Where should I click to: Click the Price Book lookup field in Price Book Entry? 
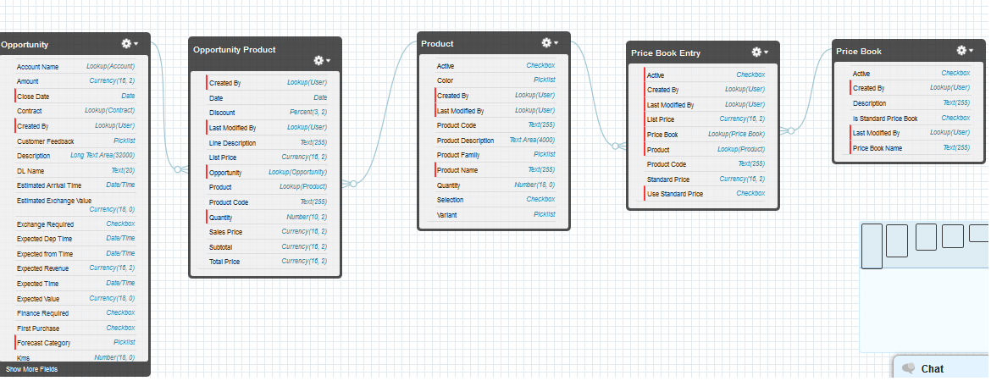706,135
